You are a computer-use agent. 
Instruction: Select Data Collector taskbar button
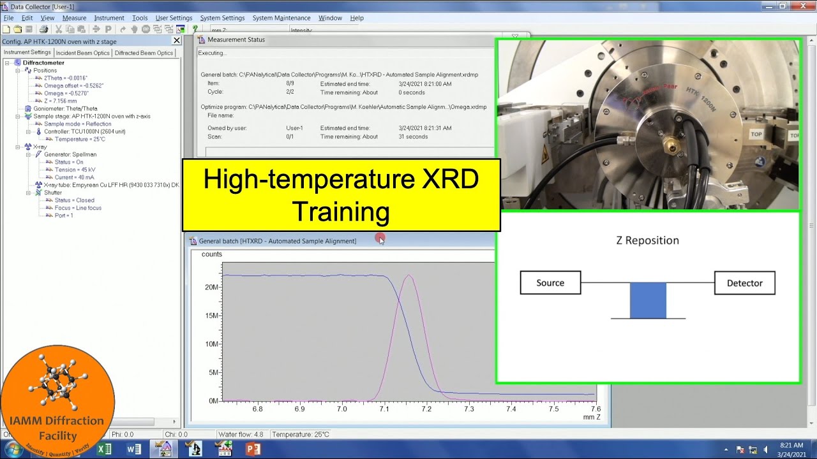[x=164, y=449]
